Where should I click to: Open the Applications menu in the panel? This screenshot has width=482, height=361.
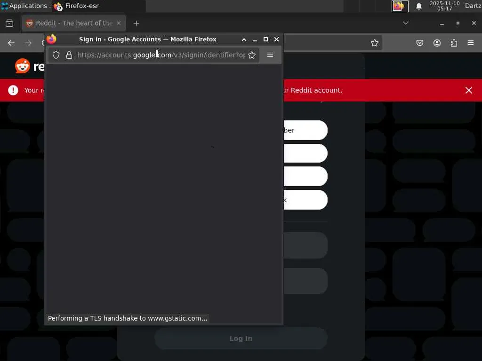point(25,6)
